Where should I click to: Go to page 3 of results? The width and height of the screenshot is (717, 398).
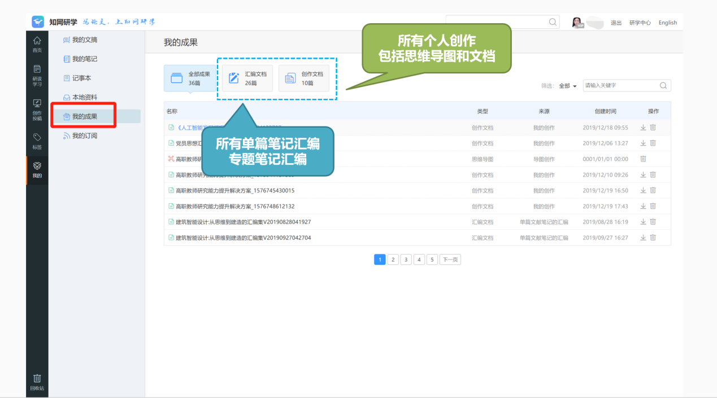pos(406,260)
